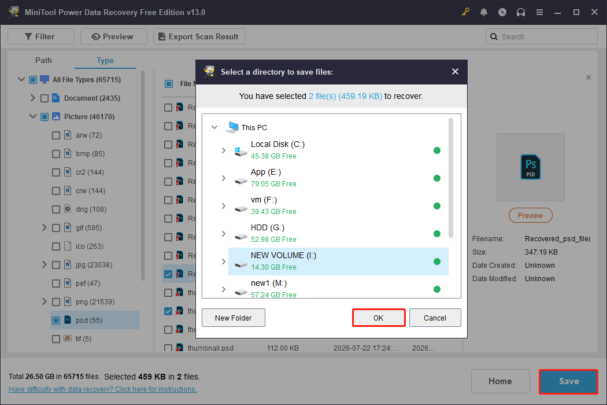607x405 pixels.
Task: Click the Search input field
Action: [x=542, y=36]
